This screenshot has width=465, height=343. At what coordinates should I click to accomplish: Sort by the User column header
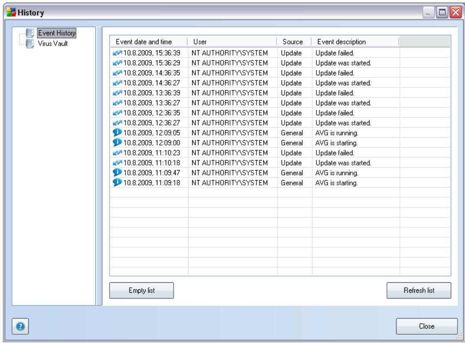click(232, 42)
